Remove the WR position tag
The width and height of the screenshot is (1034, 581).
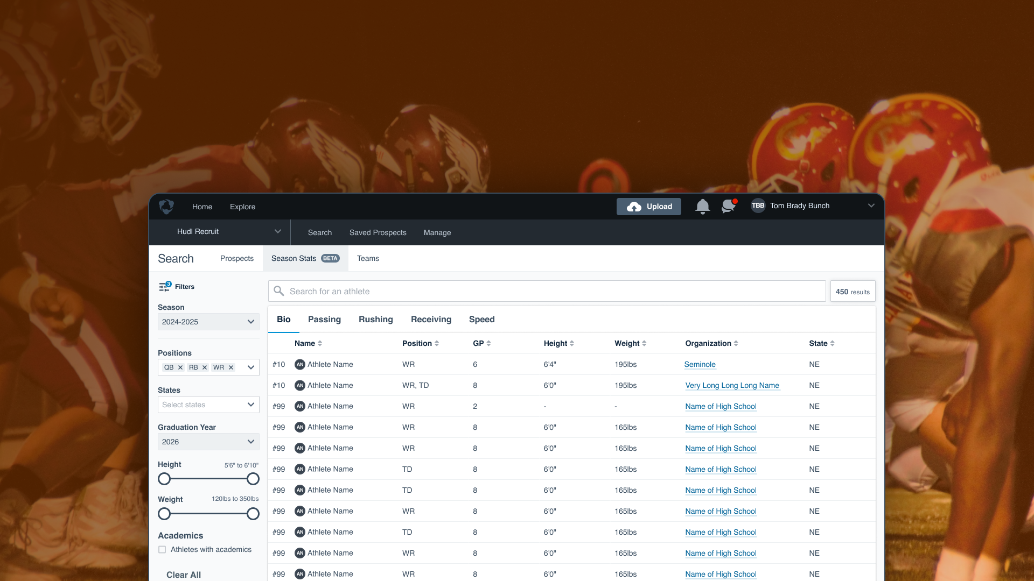click(x=231, y=367)
